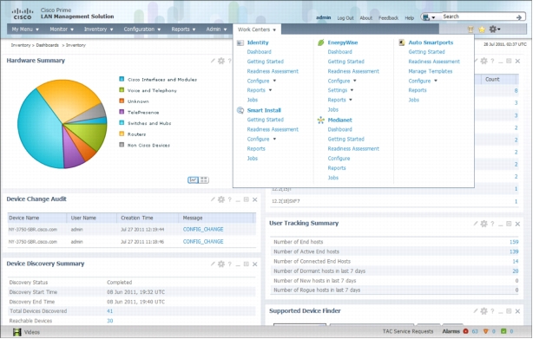
Task: Expand EnergyWise Configure submenu
Action: tap(354, 81)
